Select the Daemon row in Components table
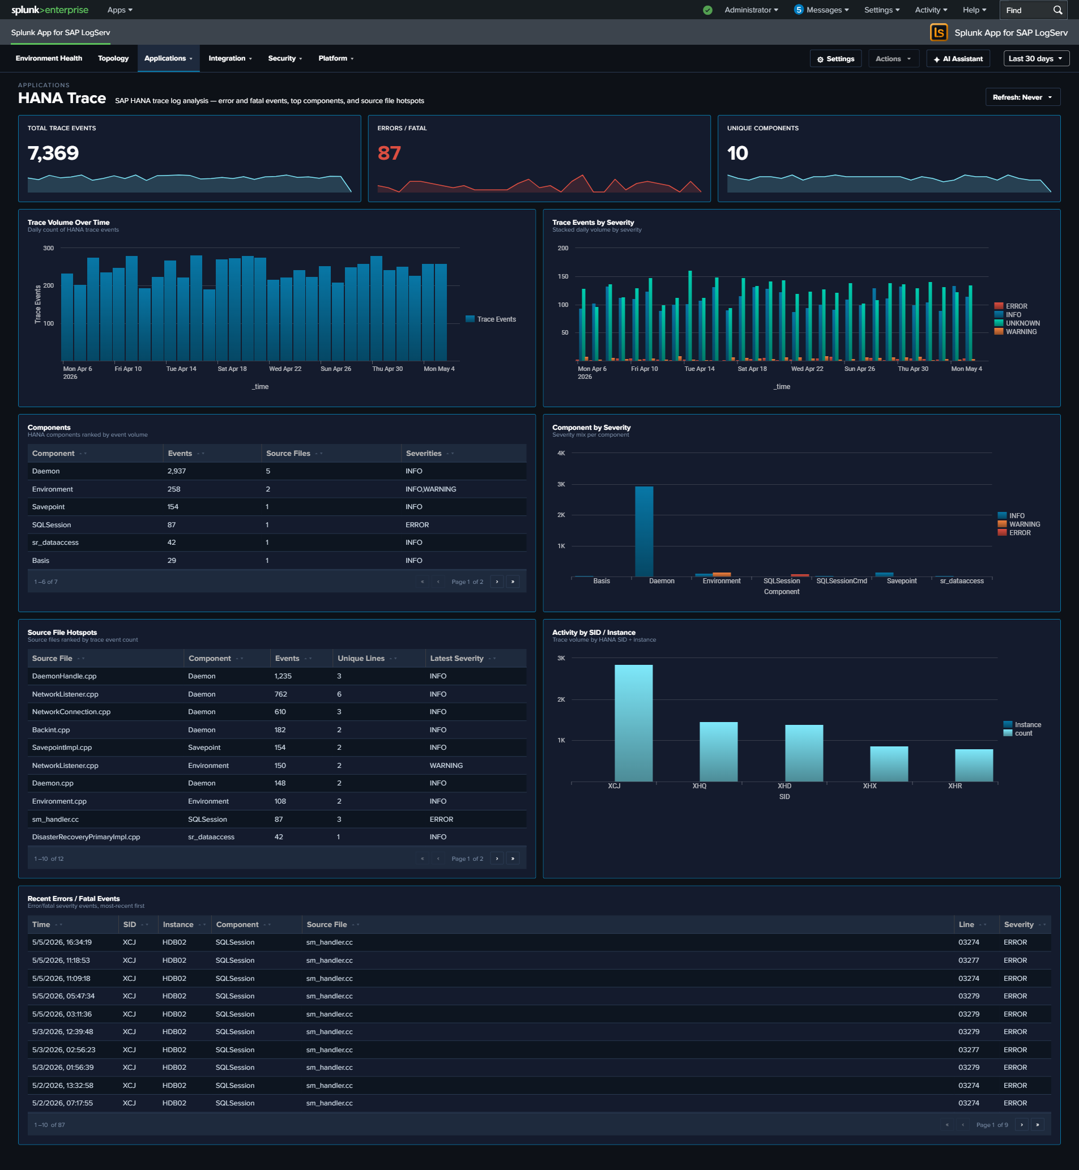Viewport: 1079px width, 1170px height. point(277,471)
